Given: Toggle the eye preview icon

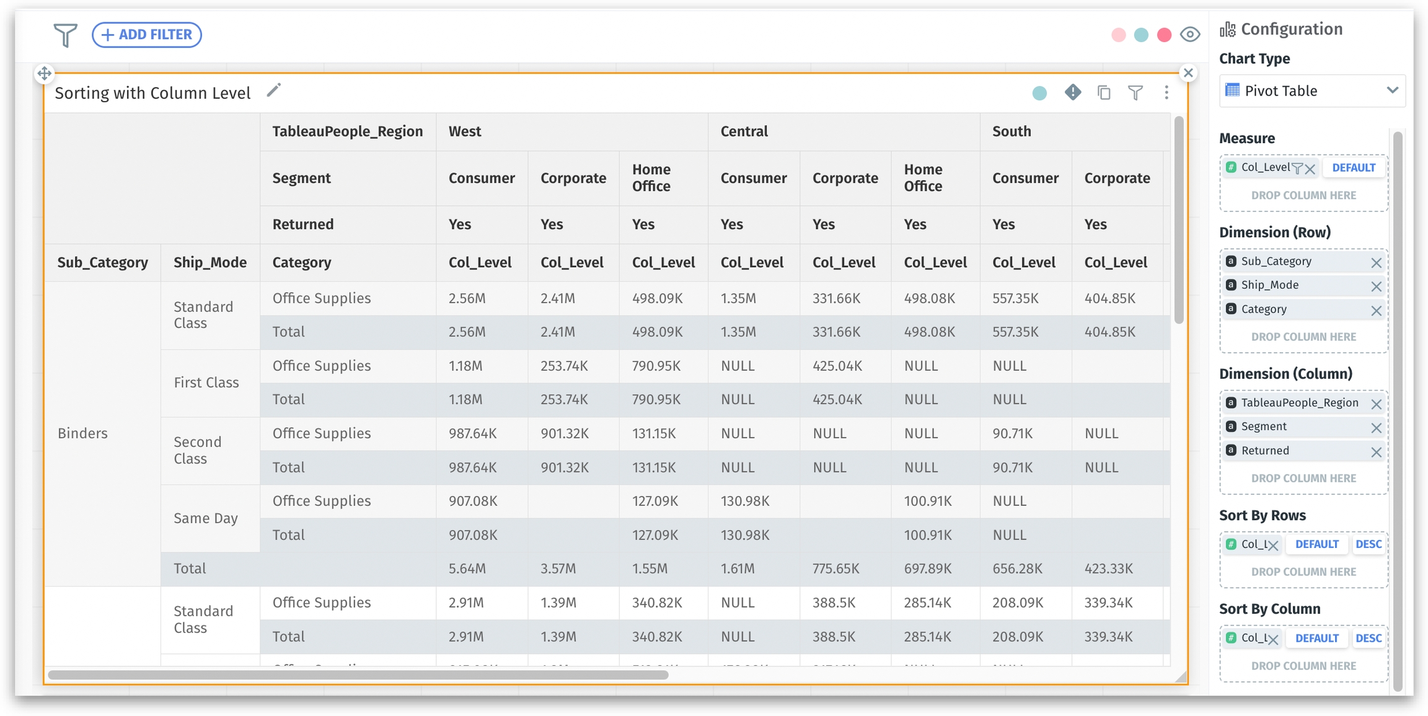Looking at the screenshot, I should pyautogui.click(x=1189, y=35).
